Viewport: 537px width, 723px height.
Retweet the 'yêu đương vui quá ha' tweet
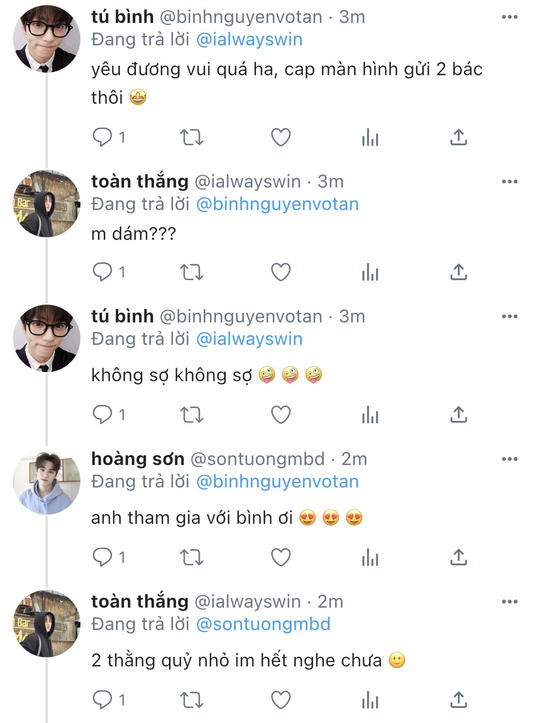point(192,138)
